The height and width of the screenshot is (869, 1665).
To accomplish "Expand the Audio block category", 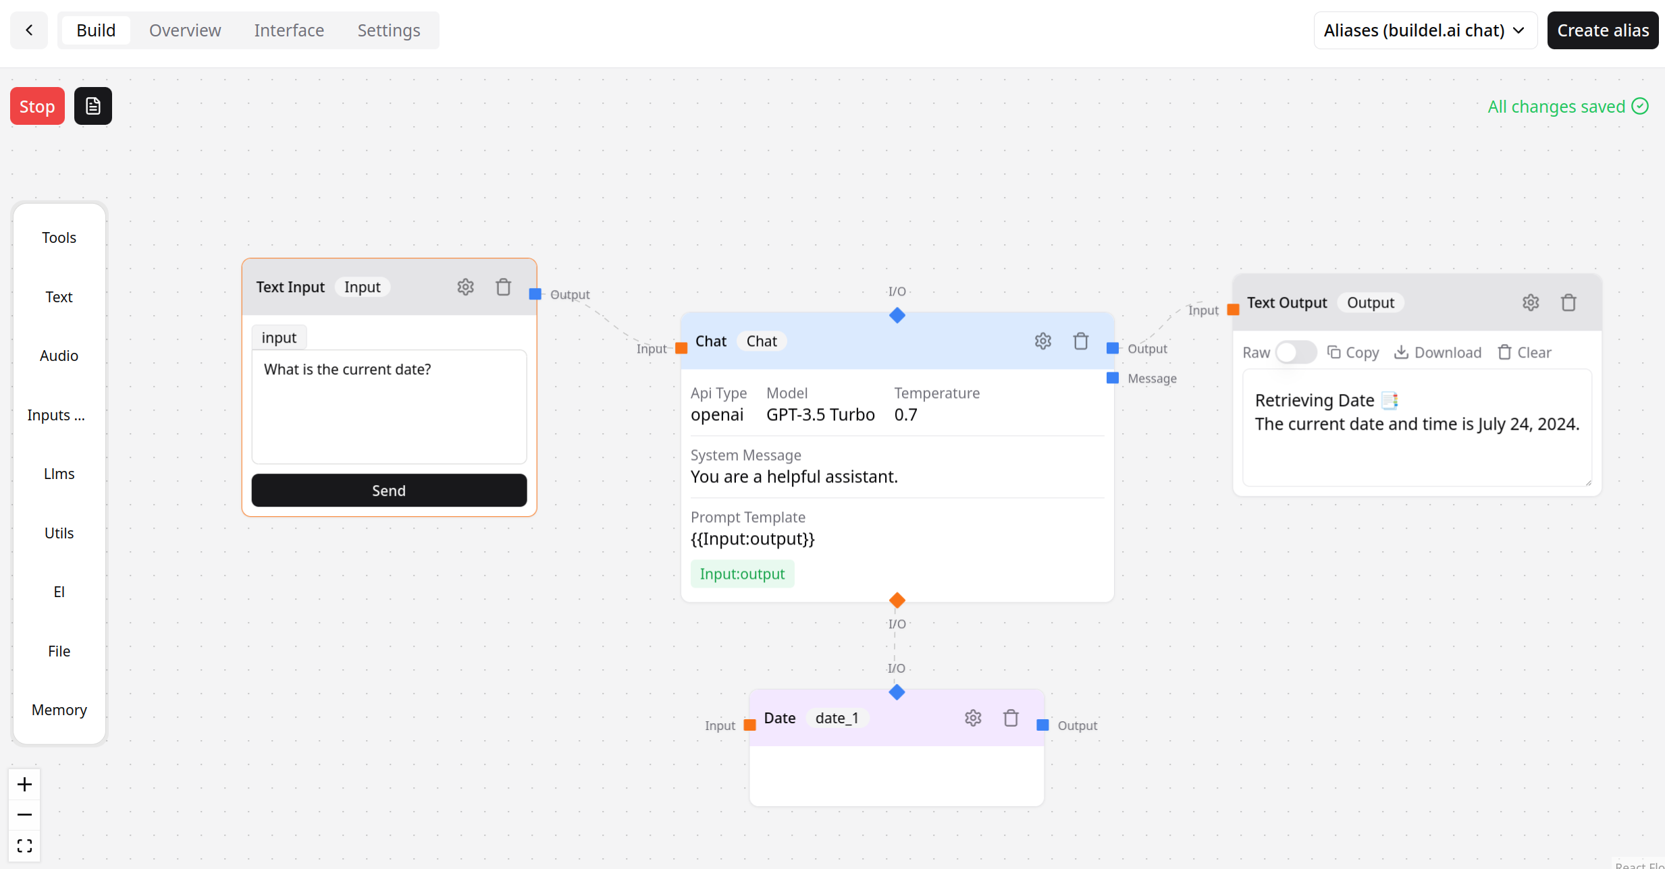I will [59, 356].
